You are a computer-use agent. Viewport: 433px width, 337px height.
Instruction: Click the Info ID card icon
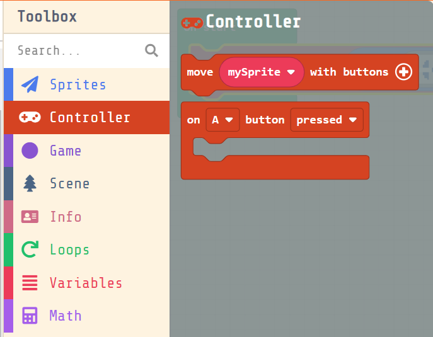point(30,217)
